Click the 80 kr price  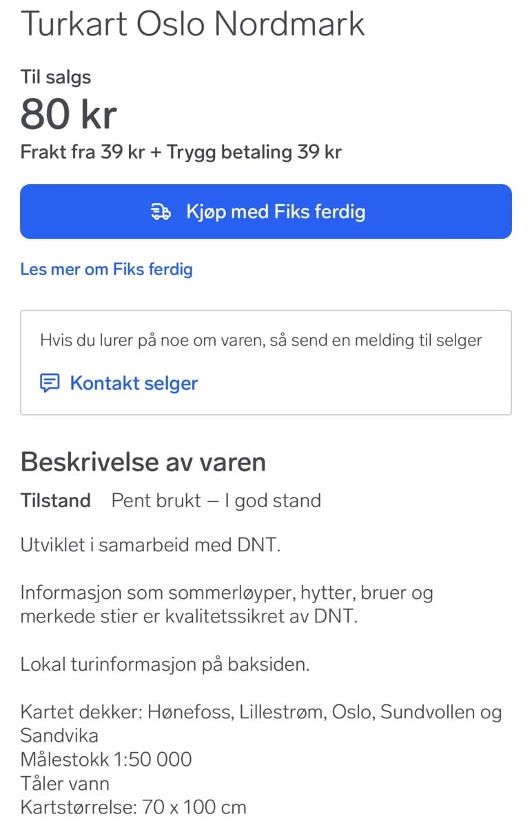pyautogui.click(x=68, y=114)
